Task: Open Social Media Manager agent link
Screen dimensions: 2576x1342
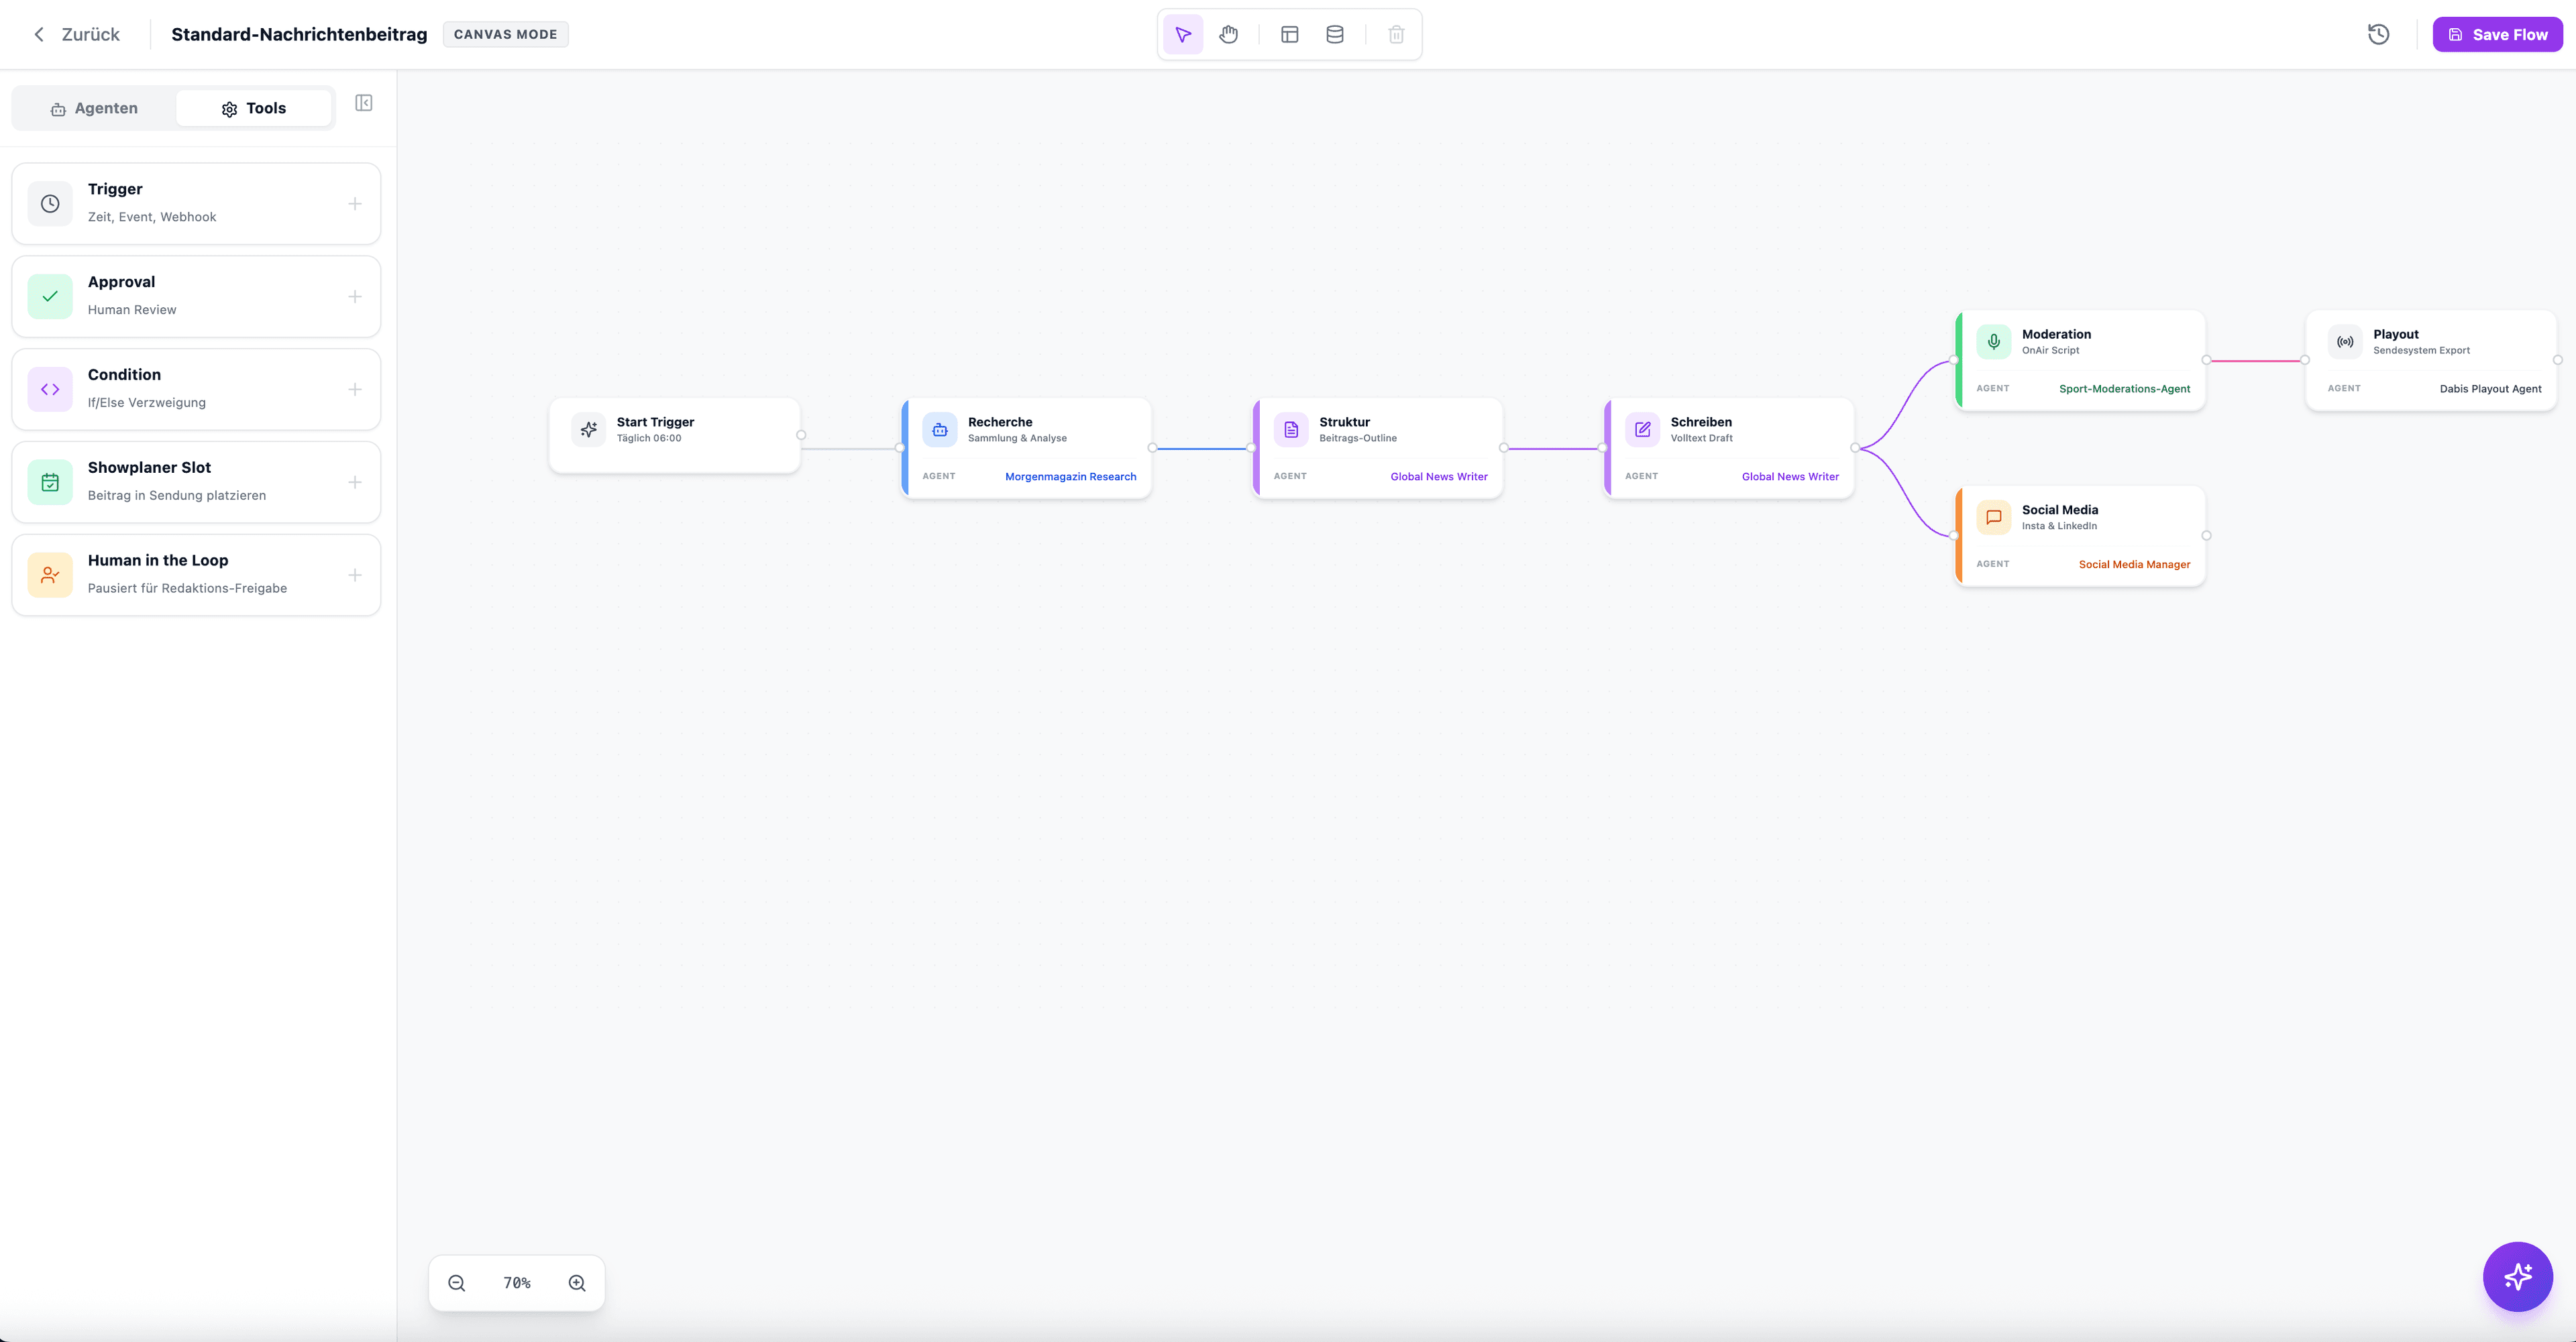Action: (2134, 565)
